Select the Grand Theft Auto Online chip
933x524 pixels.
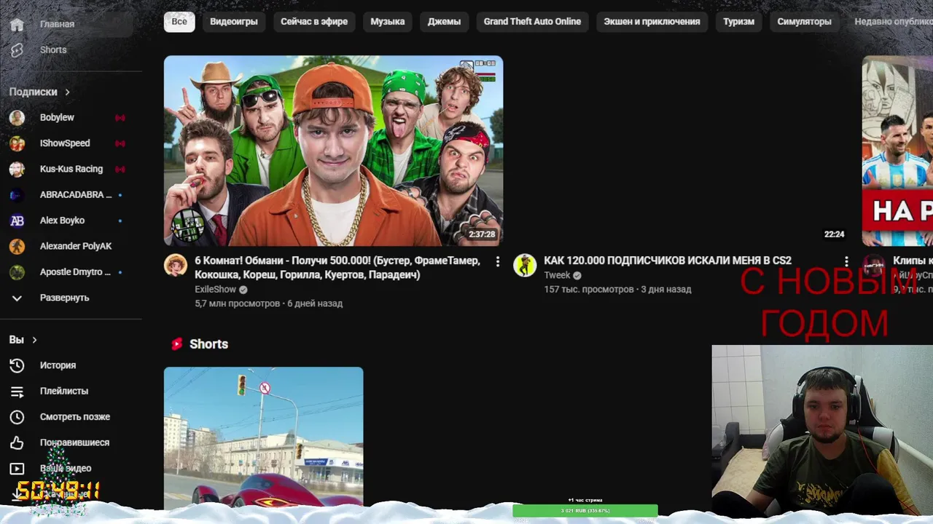pyautogui.click(x=532, y=22)
